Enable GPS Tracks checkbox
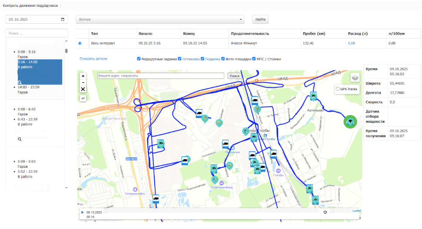Viewport: 422px width, 229px height. (338, 89)
